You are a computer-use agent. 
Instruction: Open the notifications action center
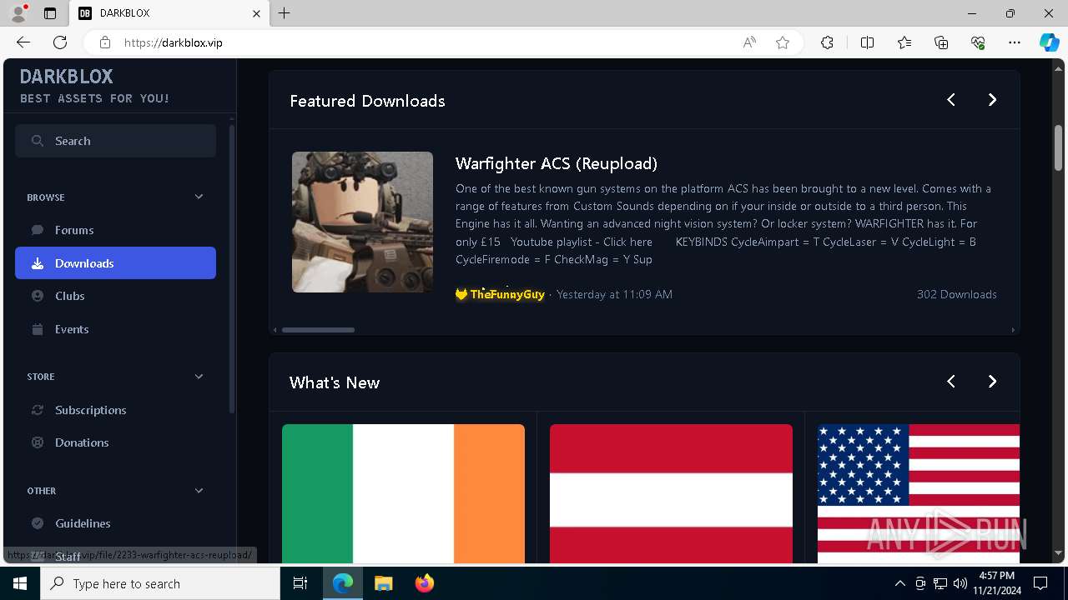(1040, 583)
